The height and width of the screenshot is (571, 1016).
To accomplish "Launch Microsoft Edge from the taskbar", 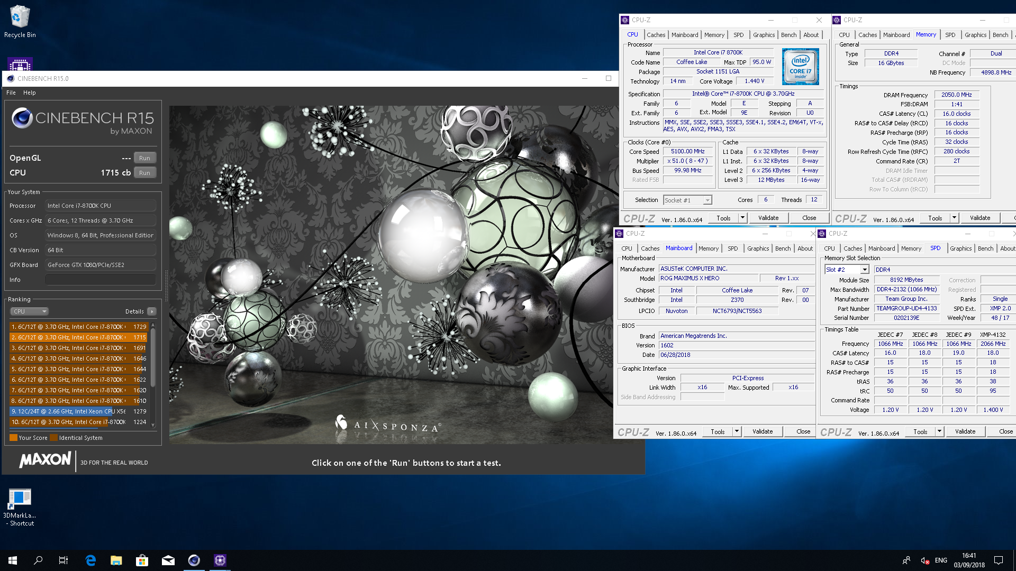I will [x=90, y=560].
